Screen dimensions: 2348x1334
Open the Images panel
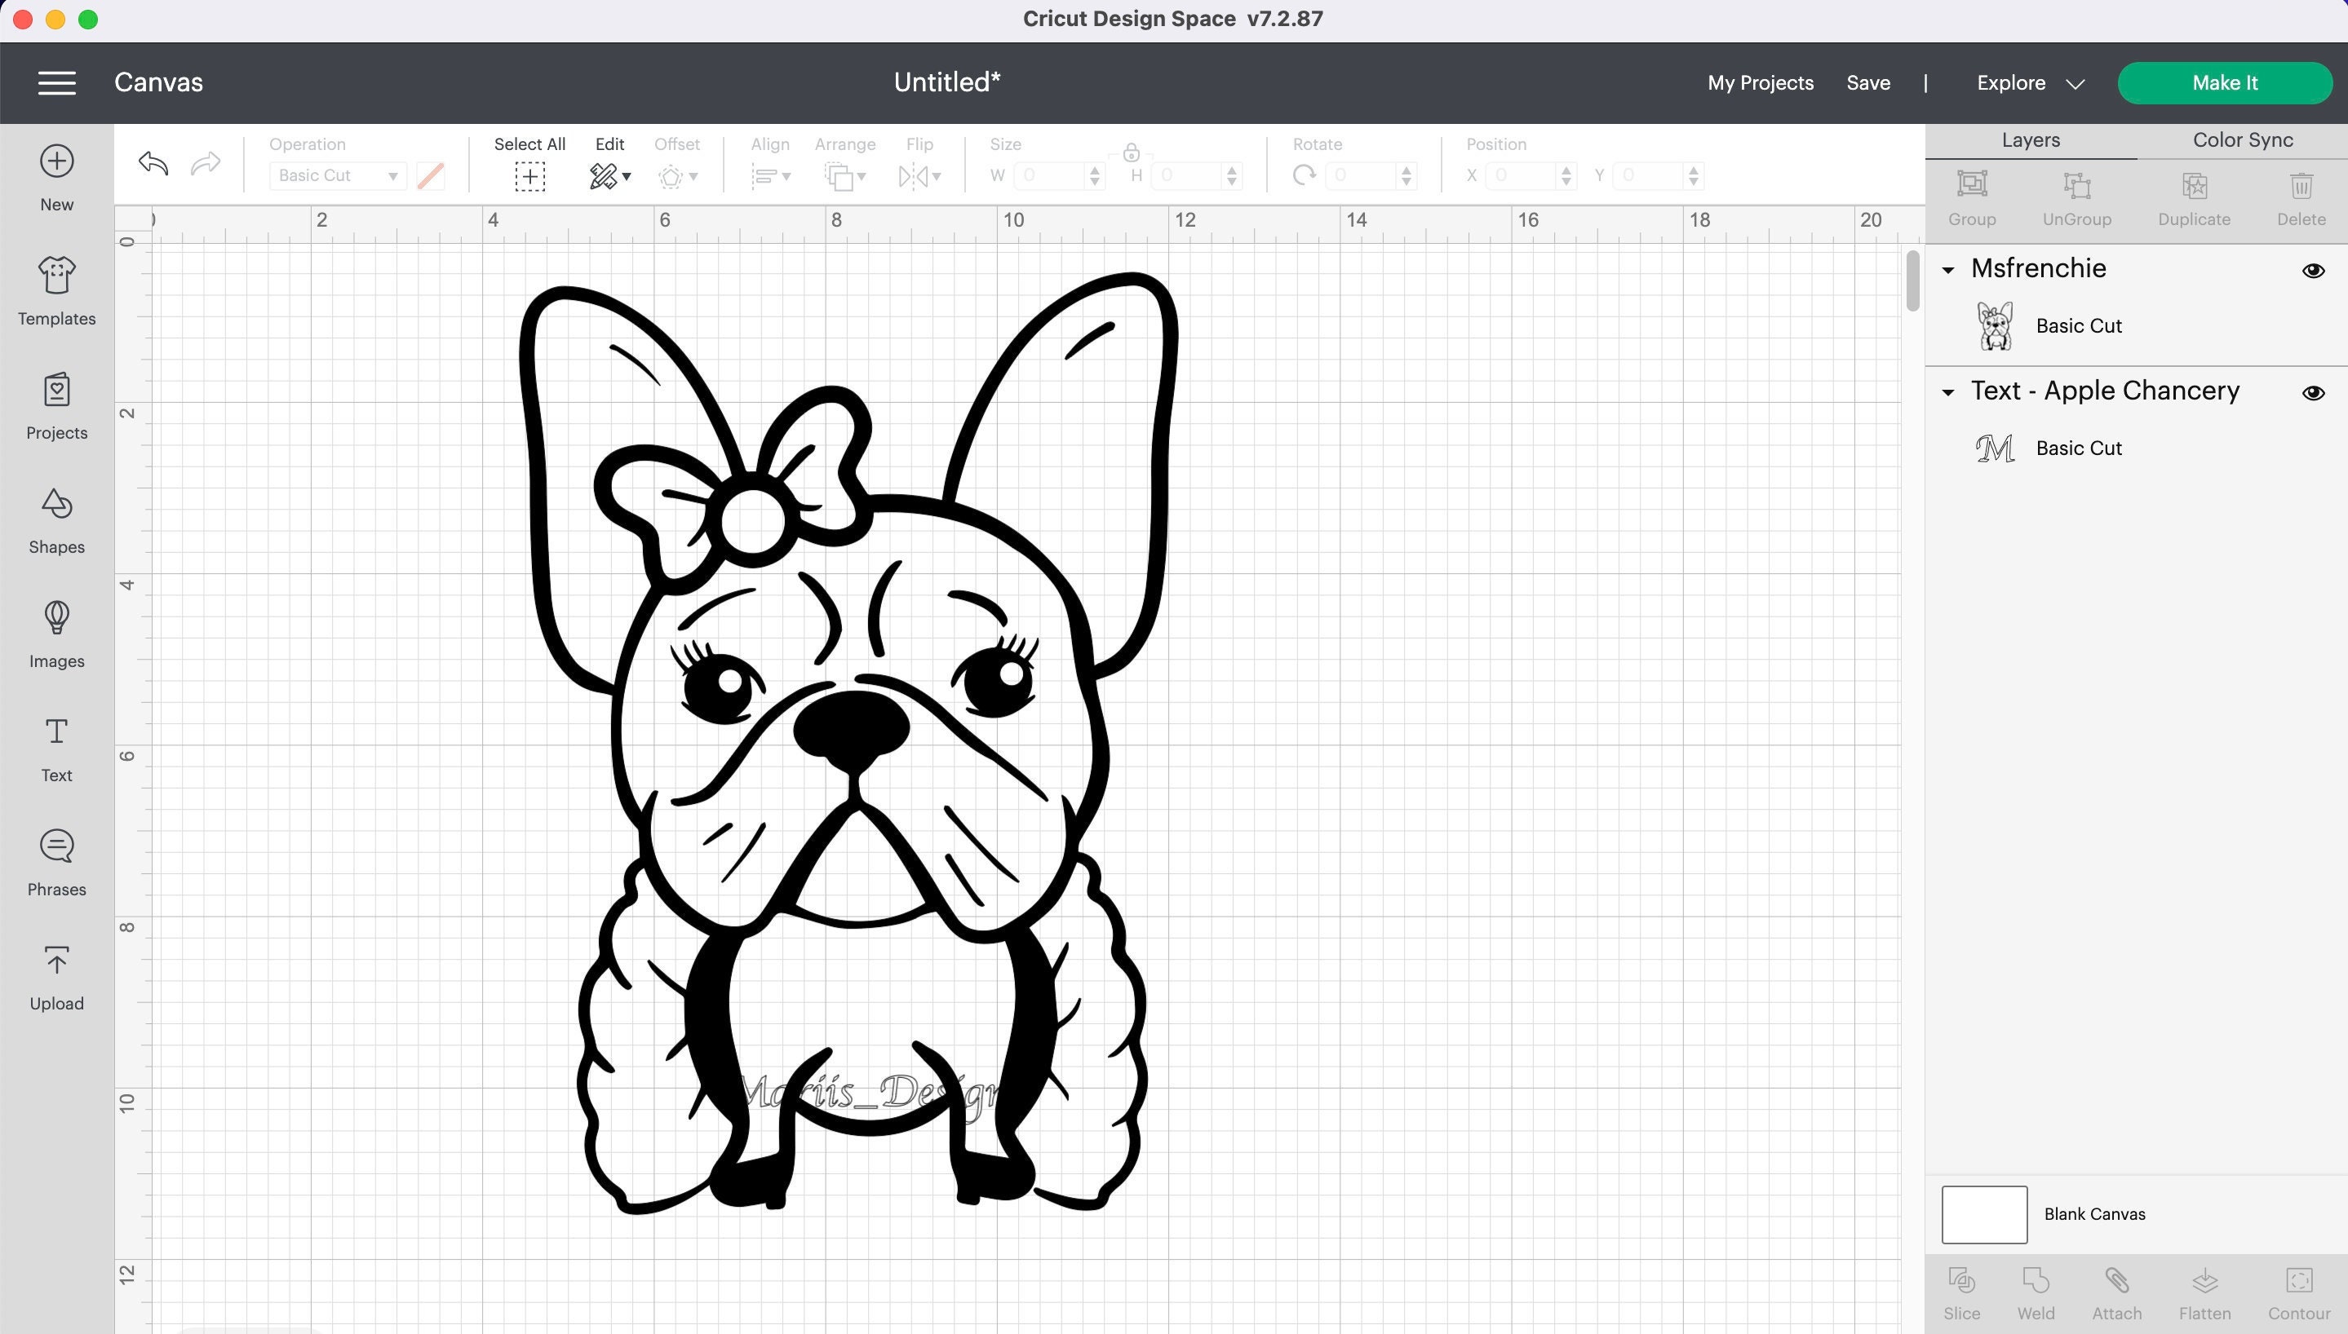(x=56, y=632)
